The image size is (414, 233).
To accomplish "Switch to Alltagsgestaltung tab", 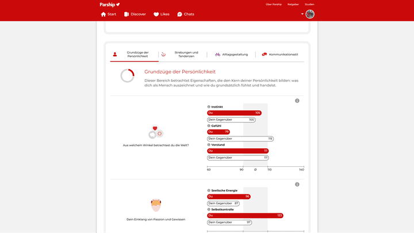I will pyautogui.click(x=231, y=55).
